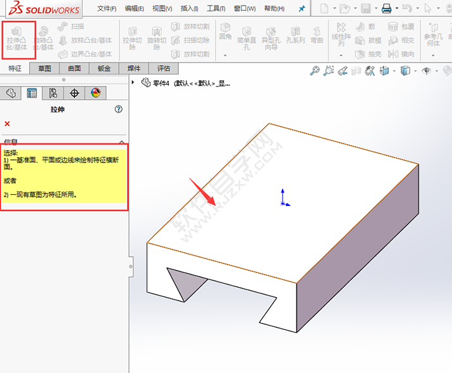Open the 插入(I) menu

point(190,9)
